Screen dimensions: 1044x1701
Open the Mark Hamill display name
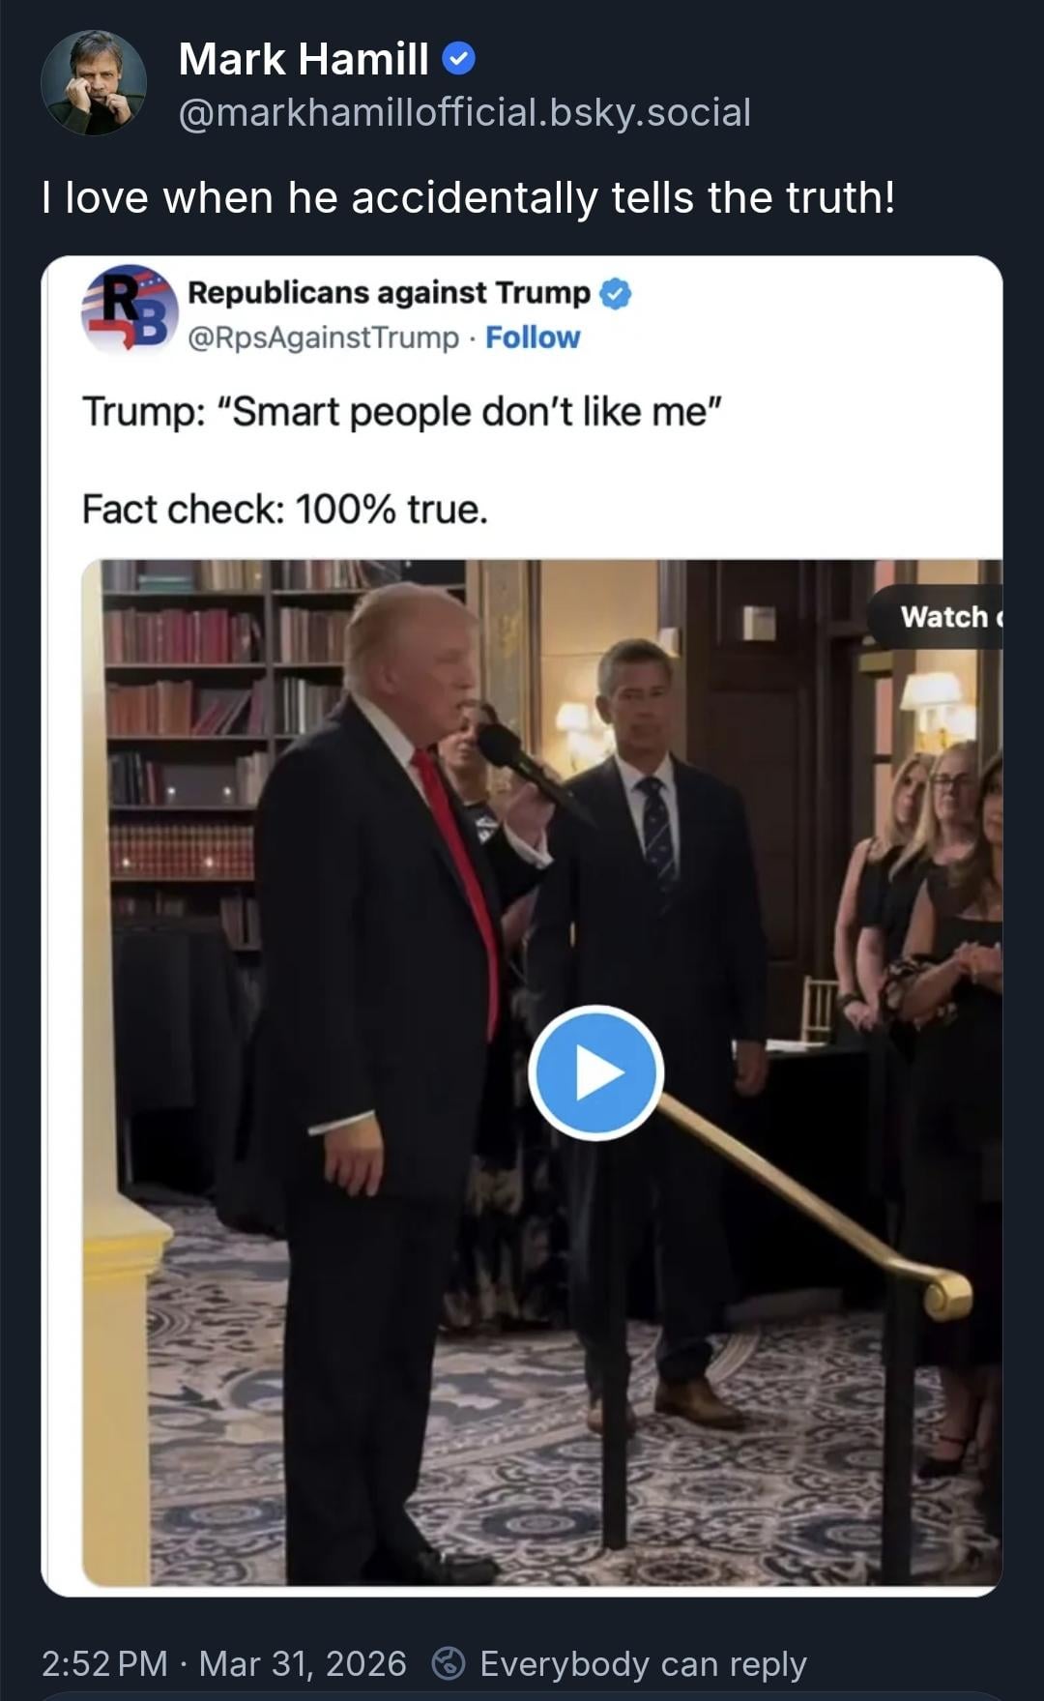[304, 60]
